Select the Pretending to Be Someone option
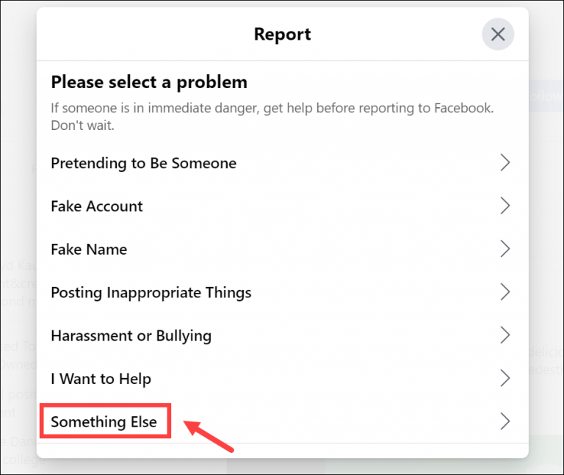Viewport: 564px width, 475px height. click(x=143, y=163)
